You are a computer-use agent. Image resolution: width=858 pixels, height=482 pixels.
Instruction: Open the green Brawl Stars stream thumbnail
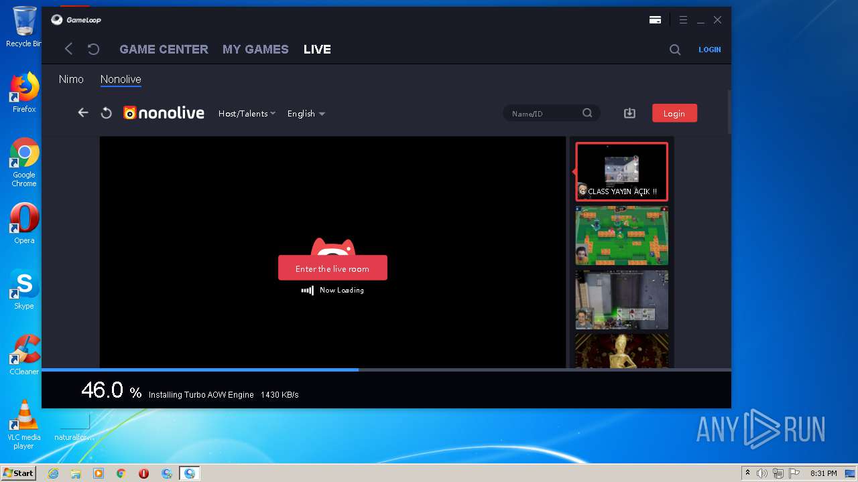click(x=621, y=236)
